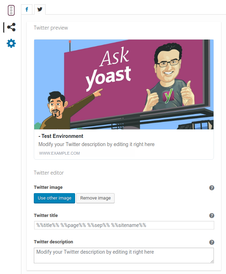The image size is (226, 274).
Task: Click the '- Test Environment' preview title
Action: pyautogui.click(x=61, y=136)
